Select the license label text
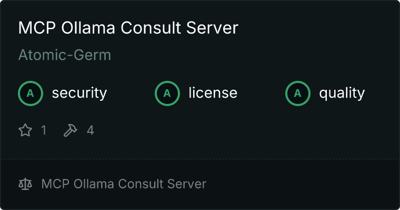Screen dimensions: 400x210 pos(213,93)
